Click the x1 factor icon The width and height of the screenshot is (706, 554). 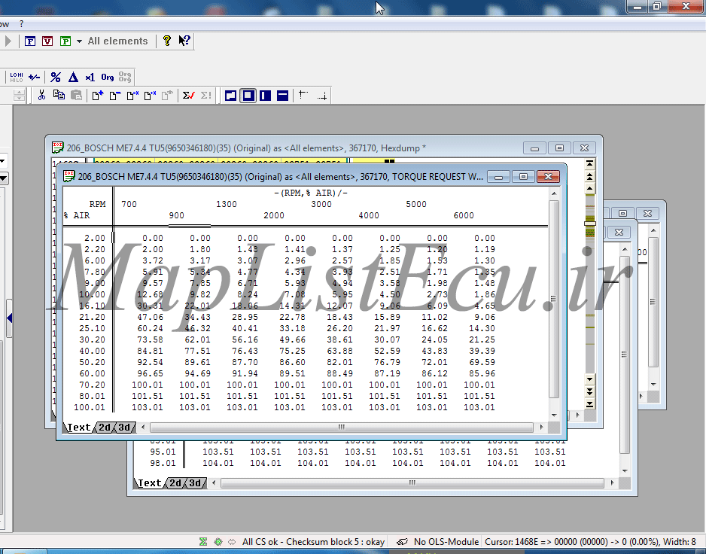90,78
